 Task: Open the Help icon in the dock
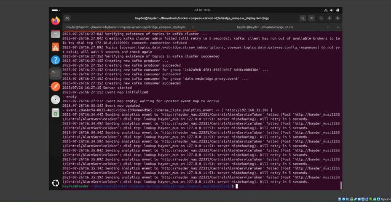tap(55, 60)
